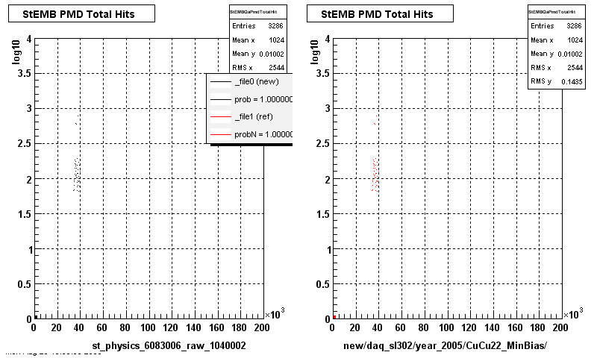The width and height of the screenshot is (597, 358).
Task: Click the x-axis label new/daq_sl302/year_2005/CuCu22_MinBias/
Action: pos(445,345)
